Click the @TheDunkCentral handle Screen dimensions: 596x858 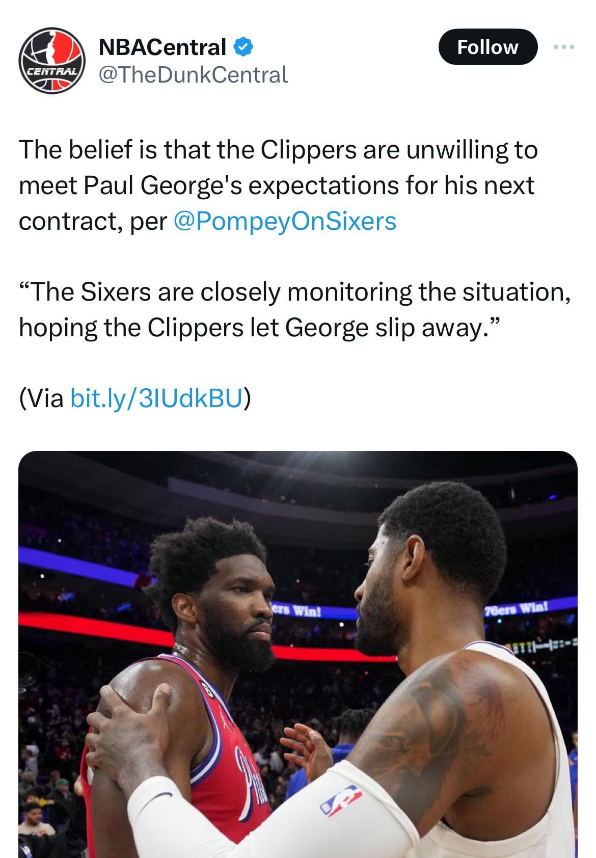coord(193,75)
